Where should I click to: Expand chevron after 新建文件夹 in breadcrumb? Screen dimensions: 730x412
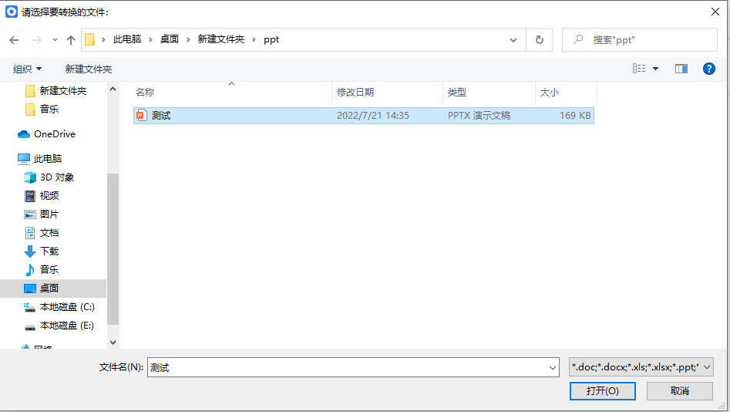click(x=254, y=40)
